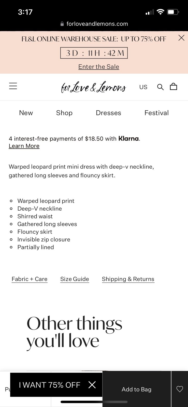Viewport: 188px width, 407px height.
Task: Tap the lock icon beside the URL
Action: tap(62, 24)
